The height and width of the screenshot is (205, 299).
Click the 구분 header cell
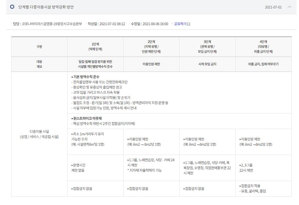point(39,47)
